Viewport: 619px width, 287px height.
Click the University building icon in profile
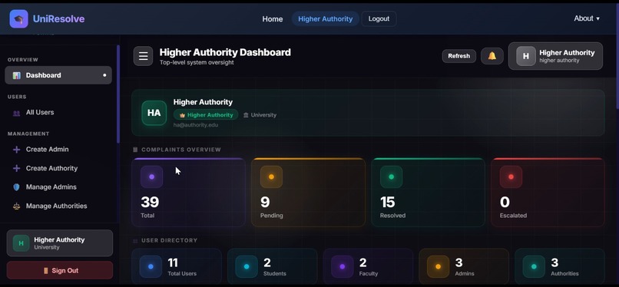tap(246, 115)
